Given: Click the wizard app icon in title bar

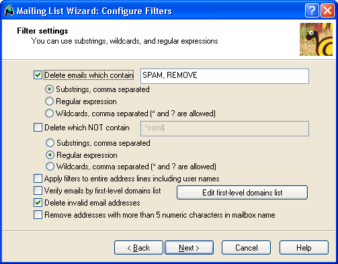Looking at the screenshot, I should (x=9, y=11).
